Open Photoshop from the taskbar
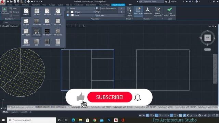This screenshot has width=219, height=123. pos(109,120)
